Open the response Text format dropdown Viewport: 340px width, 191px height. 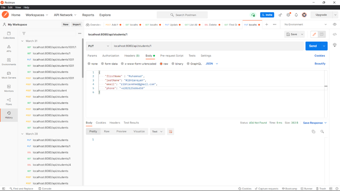tap(157, 131)
